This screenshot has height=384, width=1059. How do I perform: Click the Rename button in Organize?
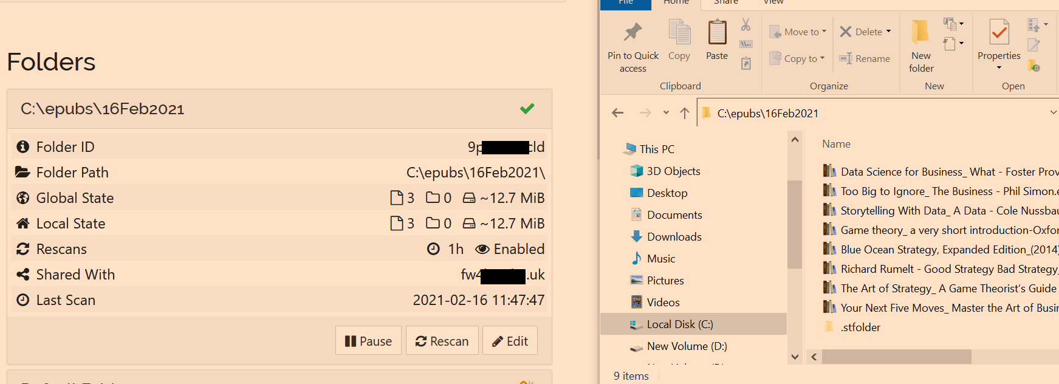click(865, 58)
